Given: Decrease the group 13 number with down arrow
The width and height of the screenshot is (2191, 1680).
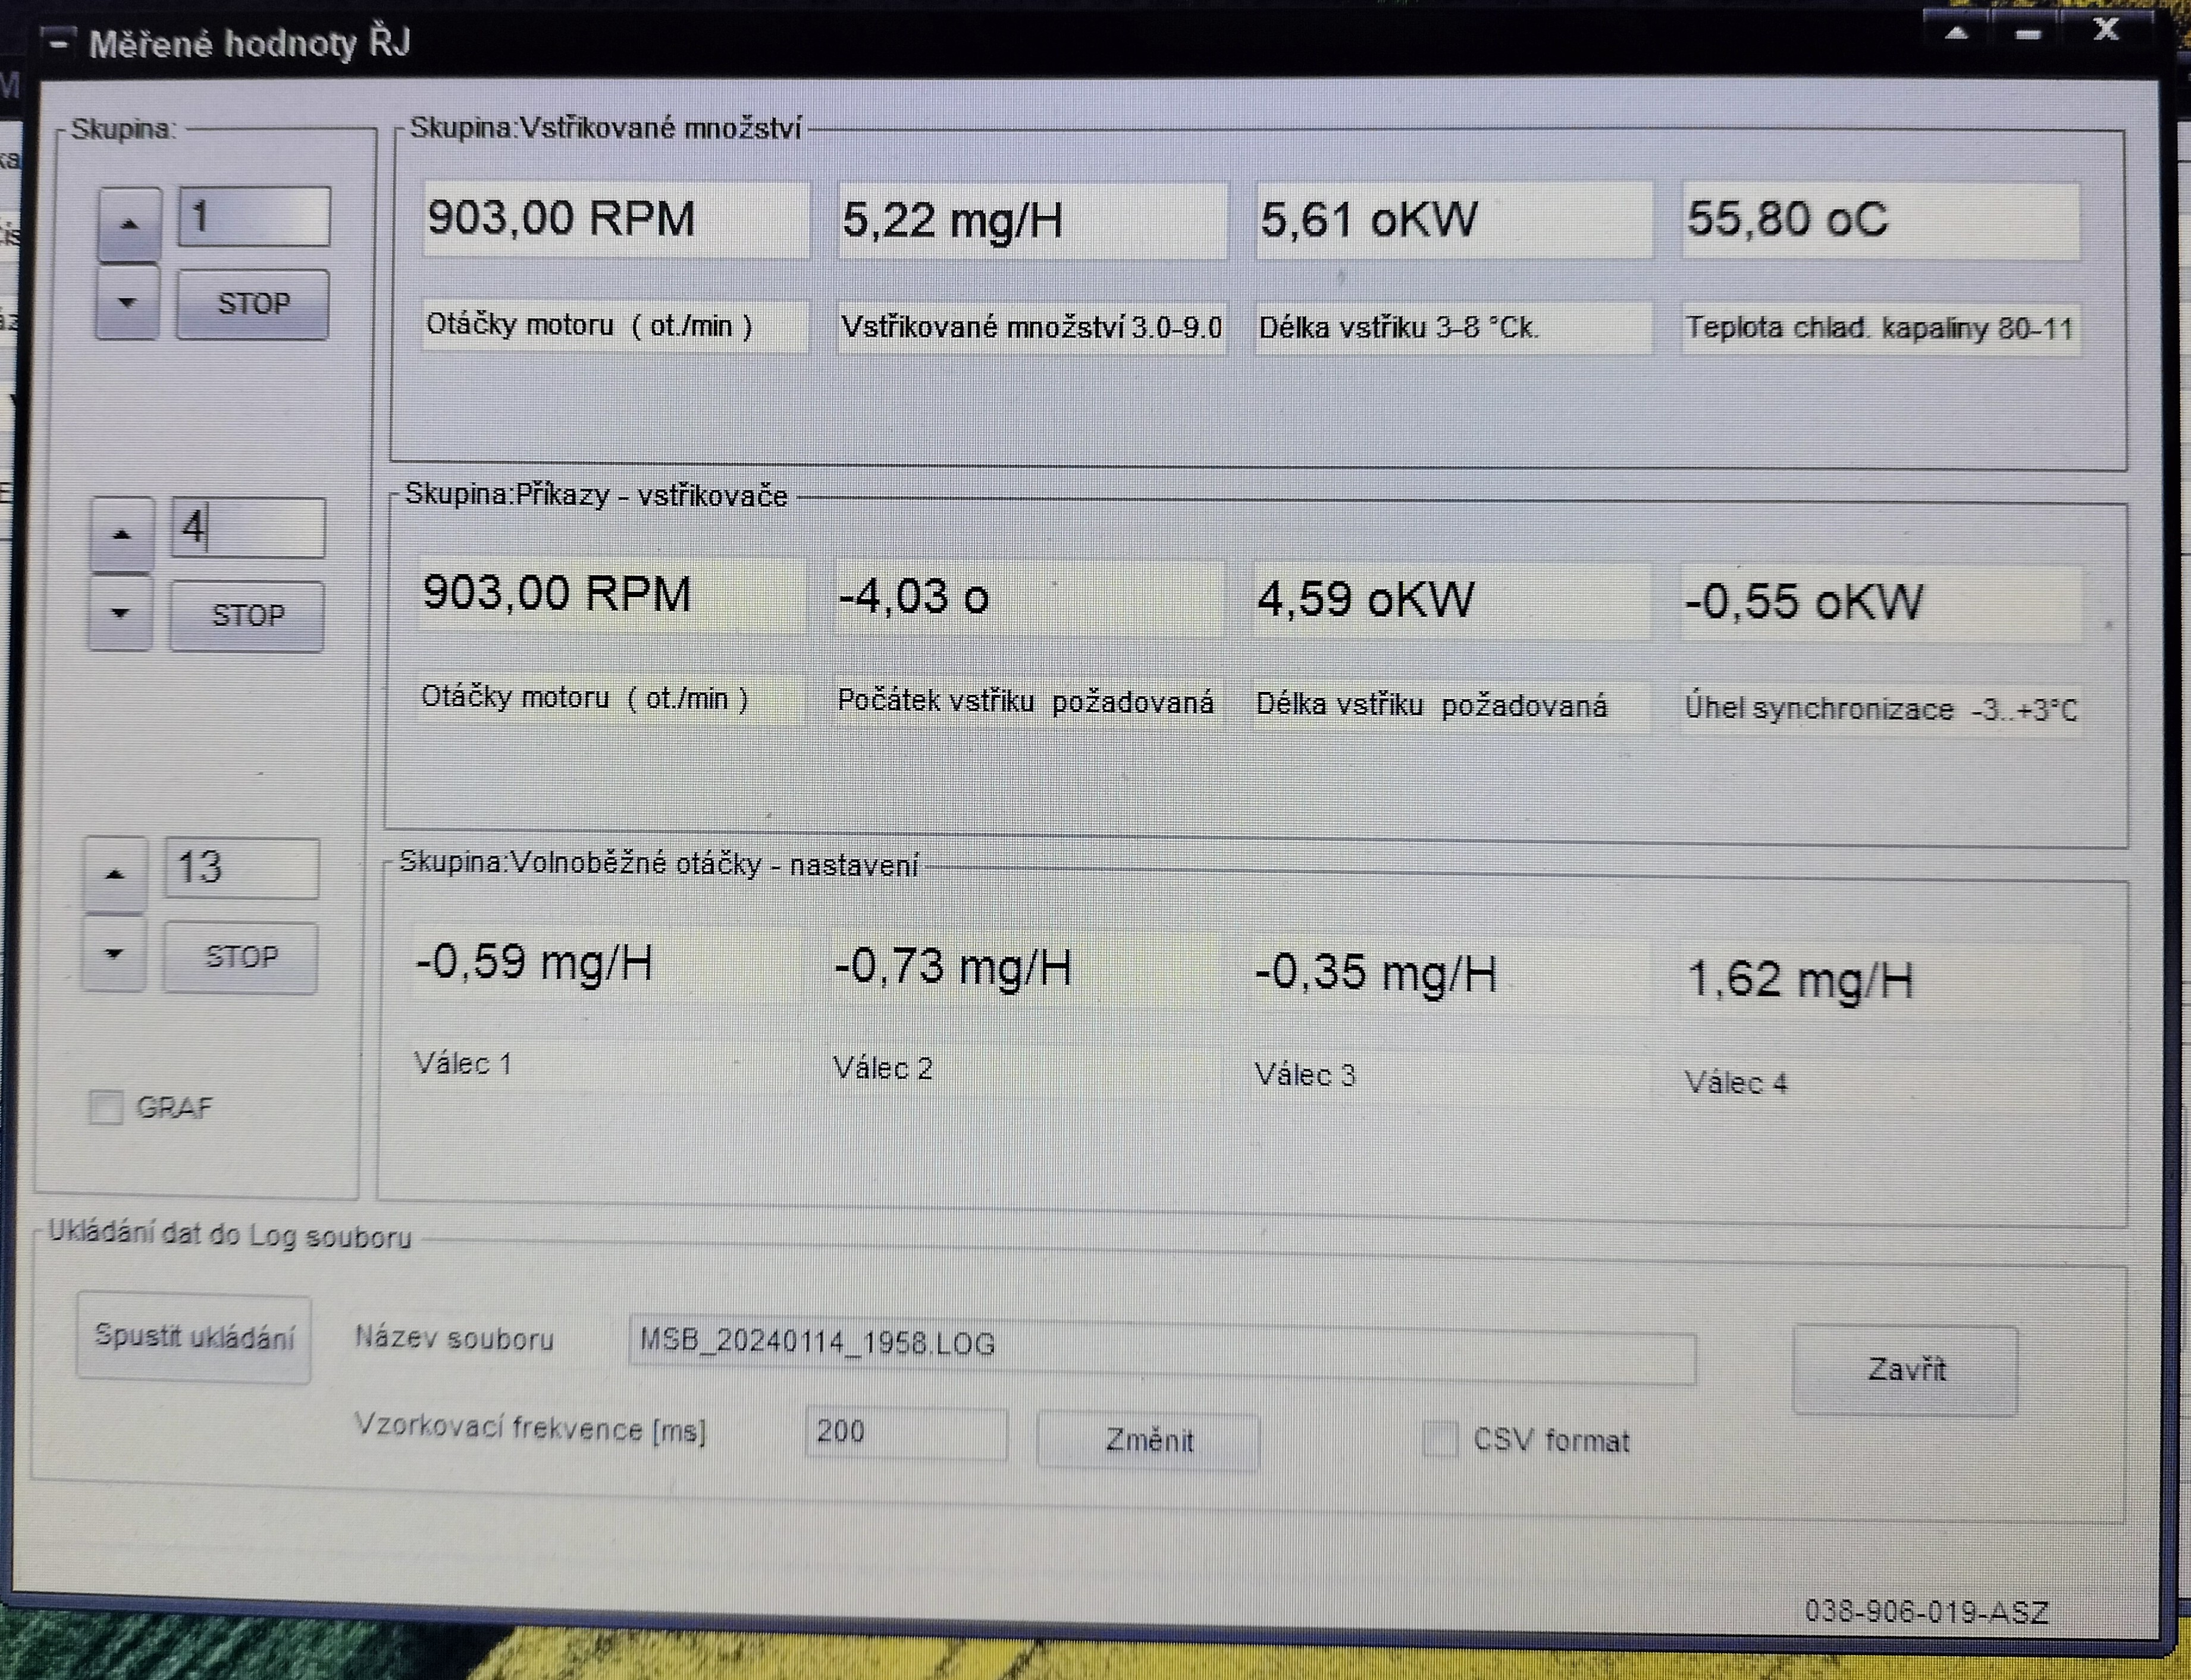Looking at the screenshot, I should [x=114, y=954].
